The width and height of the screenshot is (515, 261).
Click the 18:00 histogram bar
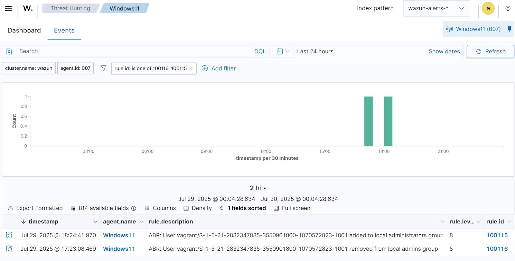coord(388,121)
